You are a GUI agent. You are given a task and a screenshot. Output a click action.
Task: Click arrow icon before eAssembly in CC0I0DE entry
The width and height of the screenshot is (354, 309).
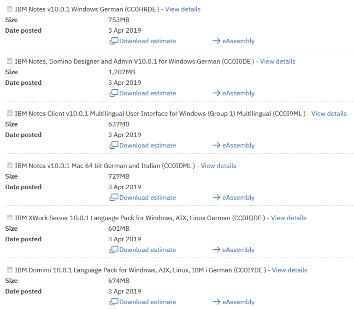(217, 93)
